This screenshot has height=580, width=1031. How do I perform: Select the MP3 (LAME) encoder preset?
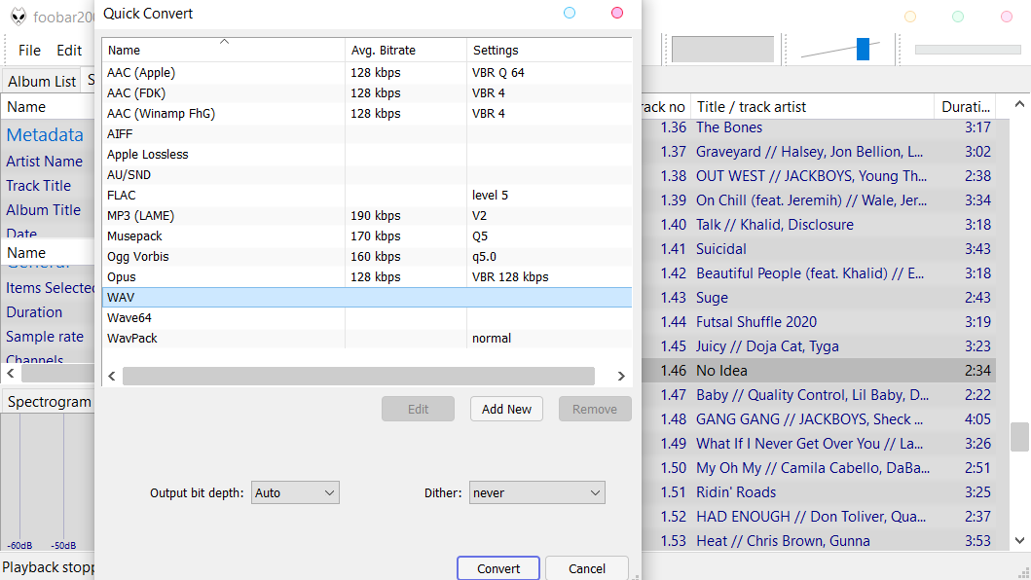195,215
